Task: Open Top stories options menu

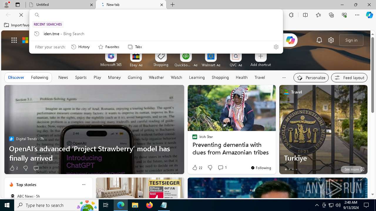Action: [83, 185]
